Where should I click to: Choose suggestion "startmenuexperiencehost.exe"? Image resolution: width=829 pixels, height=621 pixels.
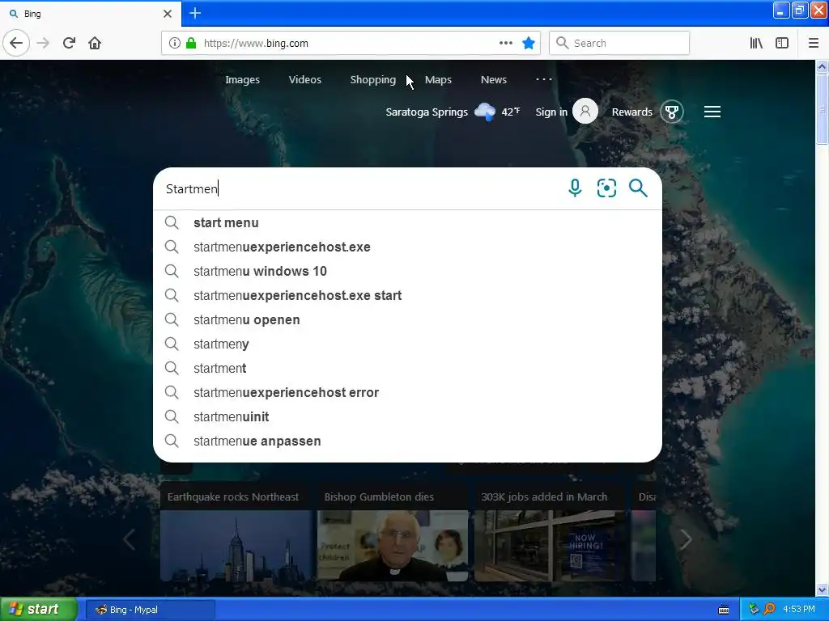click(x=407, y=247)
